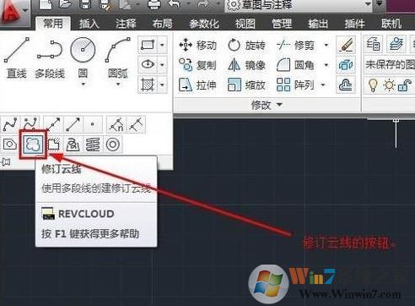Select the ellipse draw tool

pyautogui.click(x=148, y=65)
